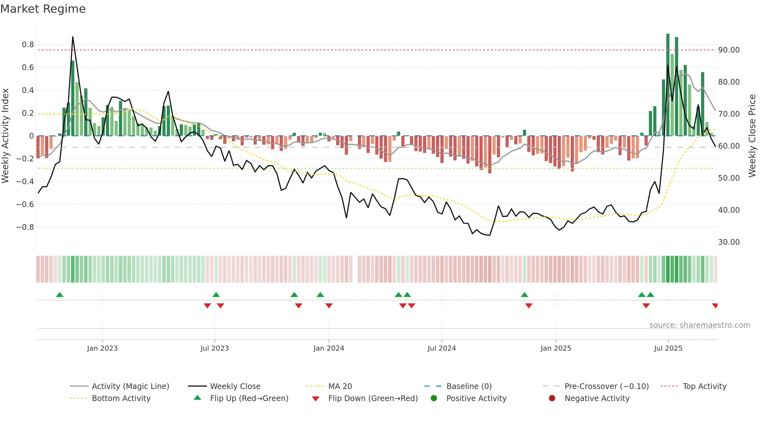
Task: Toggle the Flip Down (Green→Red) legend entry
Action: [x=365, y=398]
